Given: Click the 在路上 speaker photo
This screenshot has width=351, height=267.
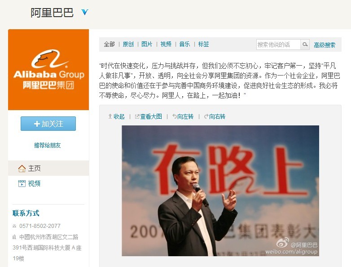Looking at the screenshot, I should click(220, 191).
